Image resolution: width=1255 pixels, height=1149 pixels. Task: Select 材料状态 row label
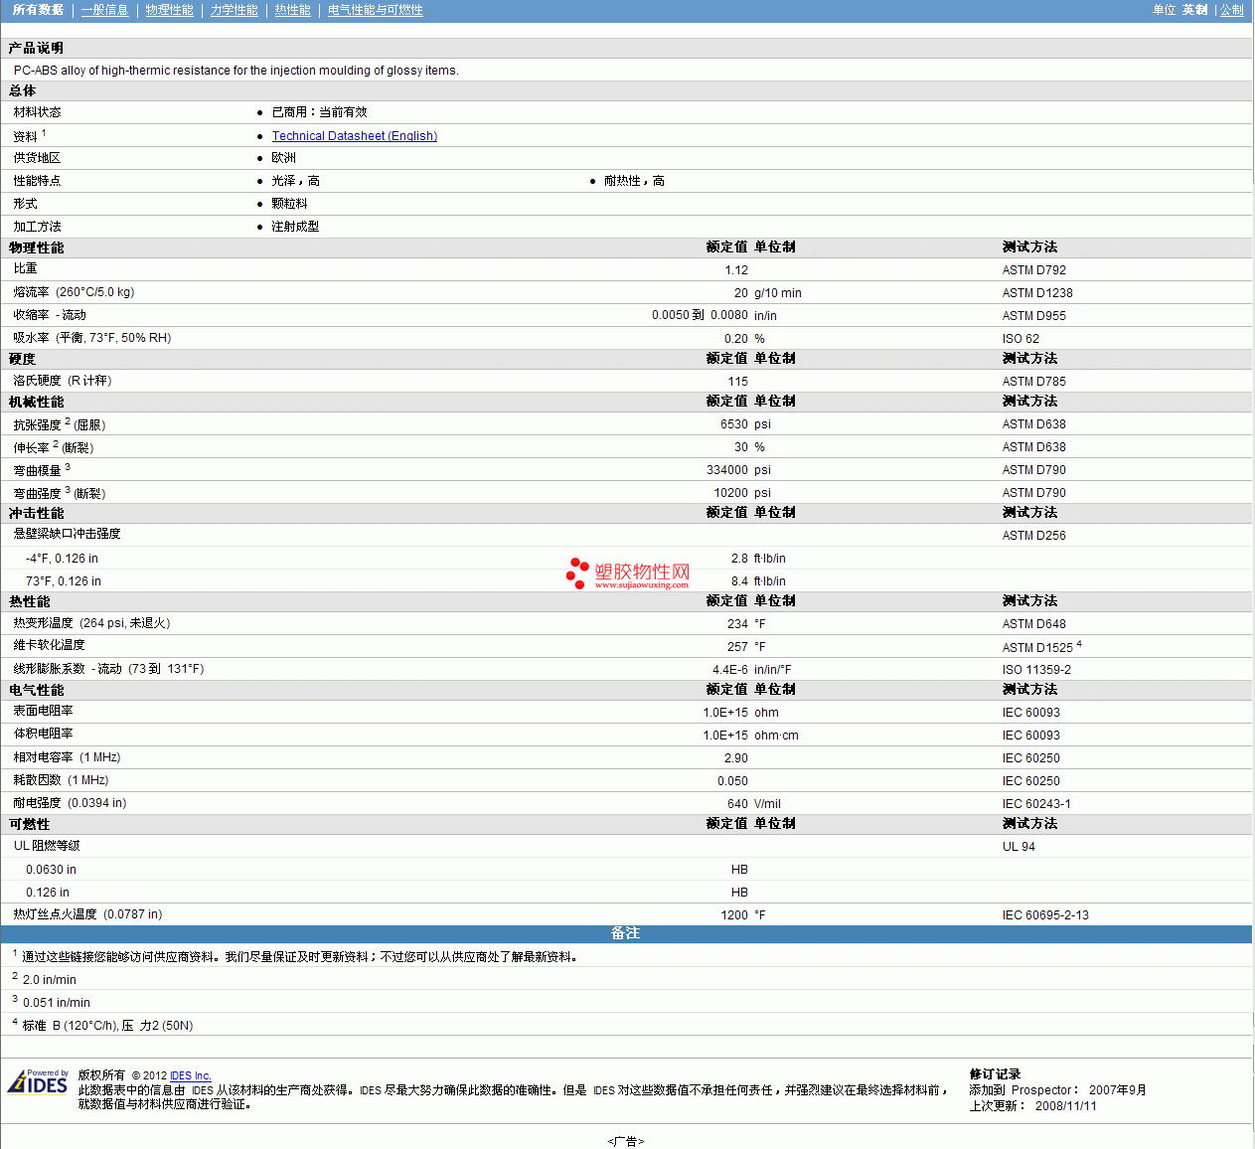(x=37, y=112)
